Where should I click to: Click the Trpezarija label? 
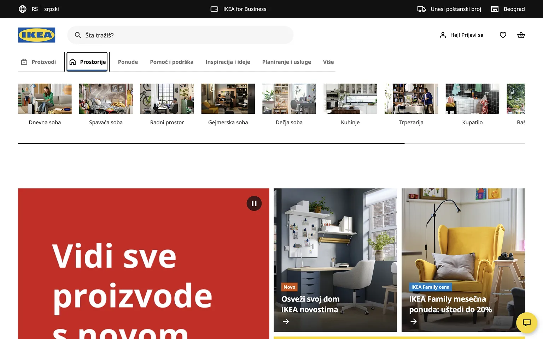411,122
